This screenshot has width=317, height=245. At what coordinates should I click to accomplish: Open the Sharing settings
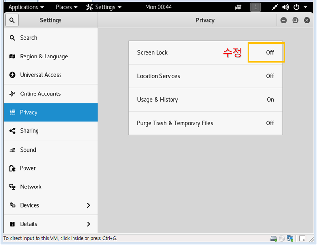tap(50, 131)
